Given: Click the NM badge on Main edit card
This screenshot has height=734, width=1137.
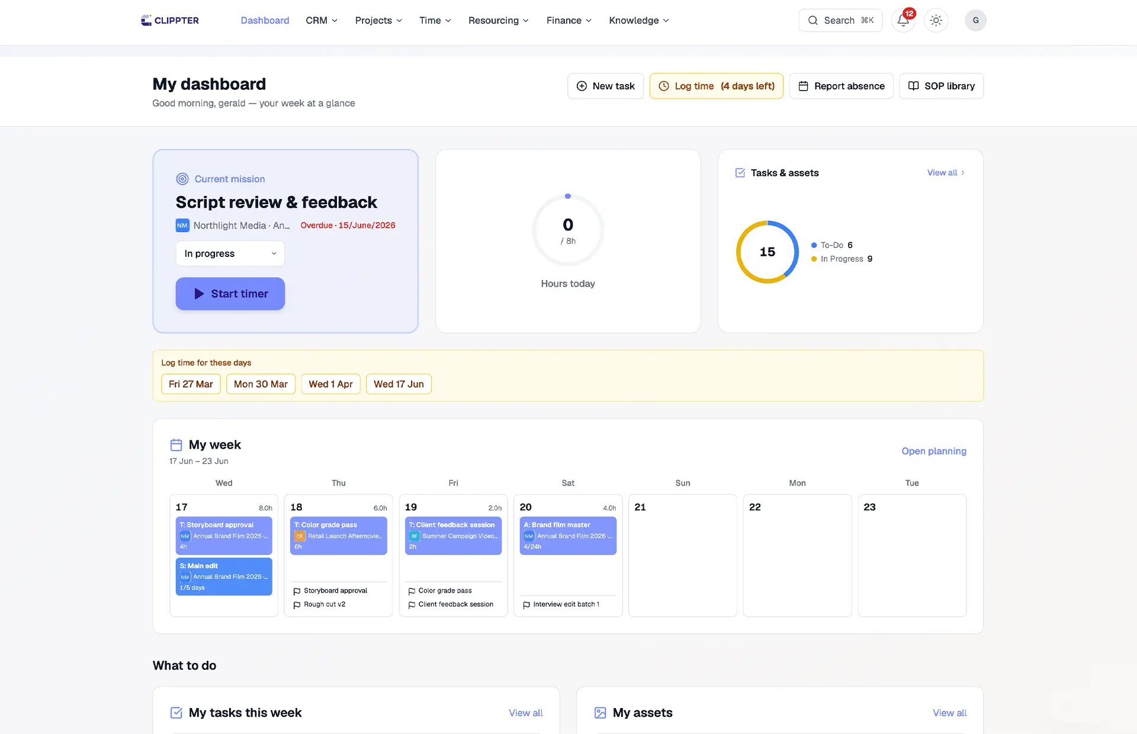Looking at the screenshot, I should (185, 577).
